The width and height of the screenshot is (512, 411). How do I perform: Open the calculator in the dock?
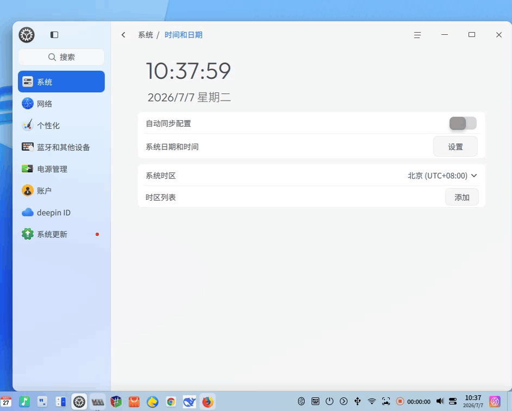(x=61, y=402)
